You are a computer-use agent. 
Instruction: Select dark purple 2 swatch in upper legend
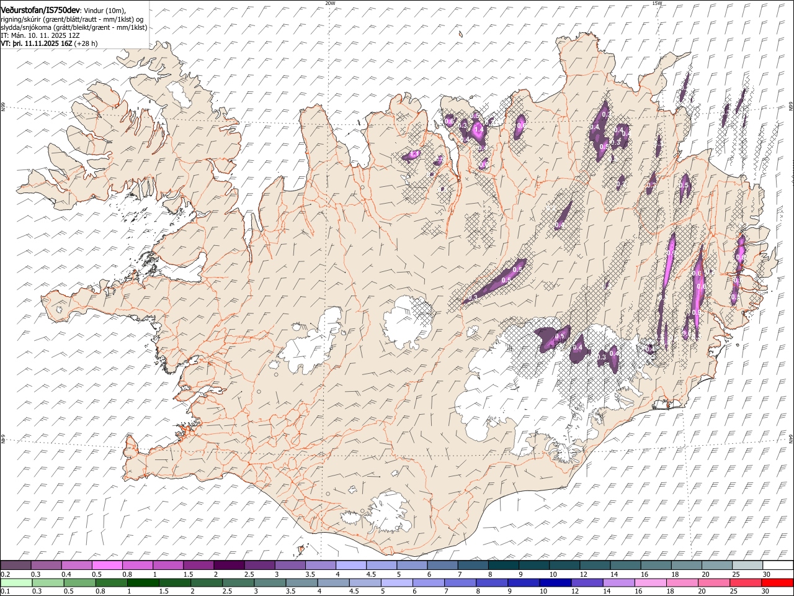(229, 566)
